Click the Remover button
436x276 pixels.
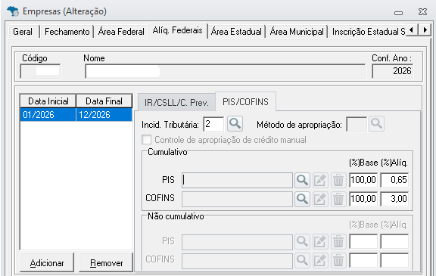point(106,262)
